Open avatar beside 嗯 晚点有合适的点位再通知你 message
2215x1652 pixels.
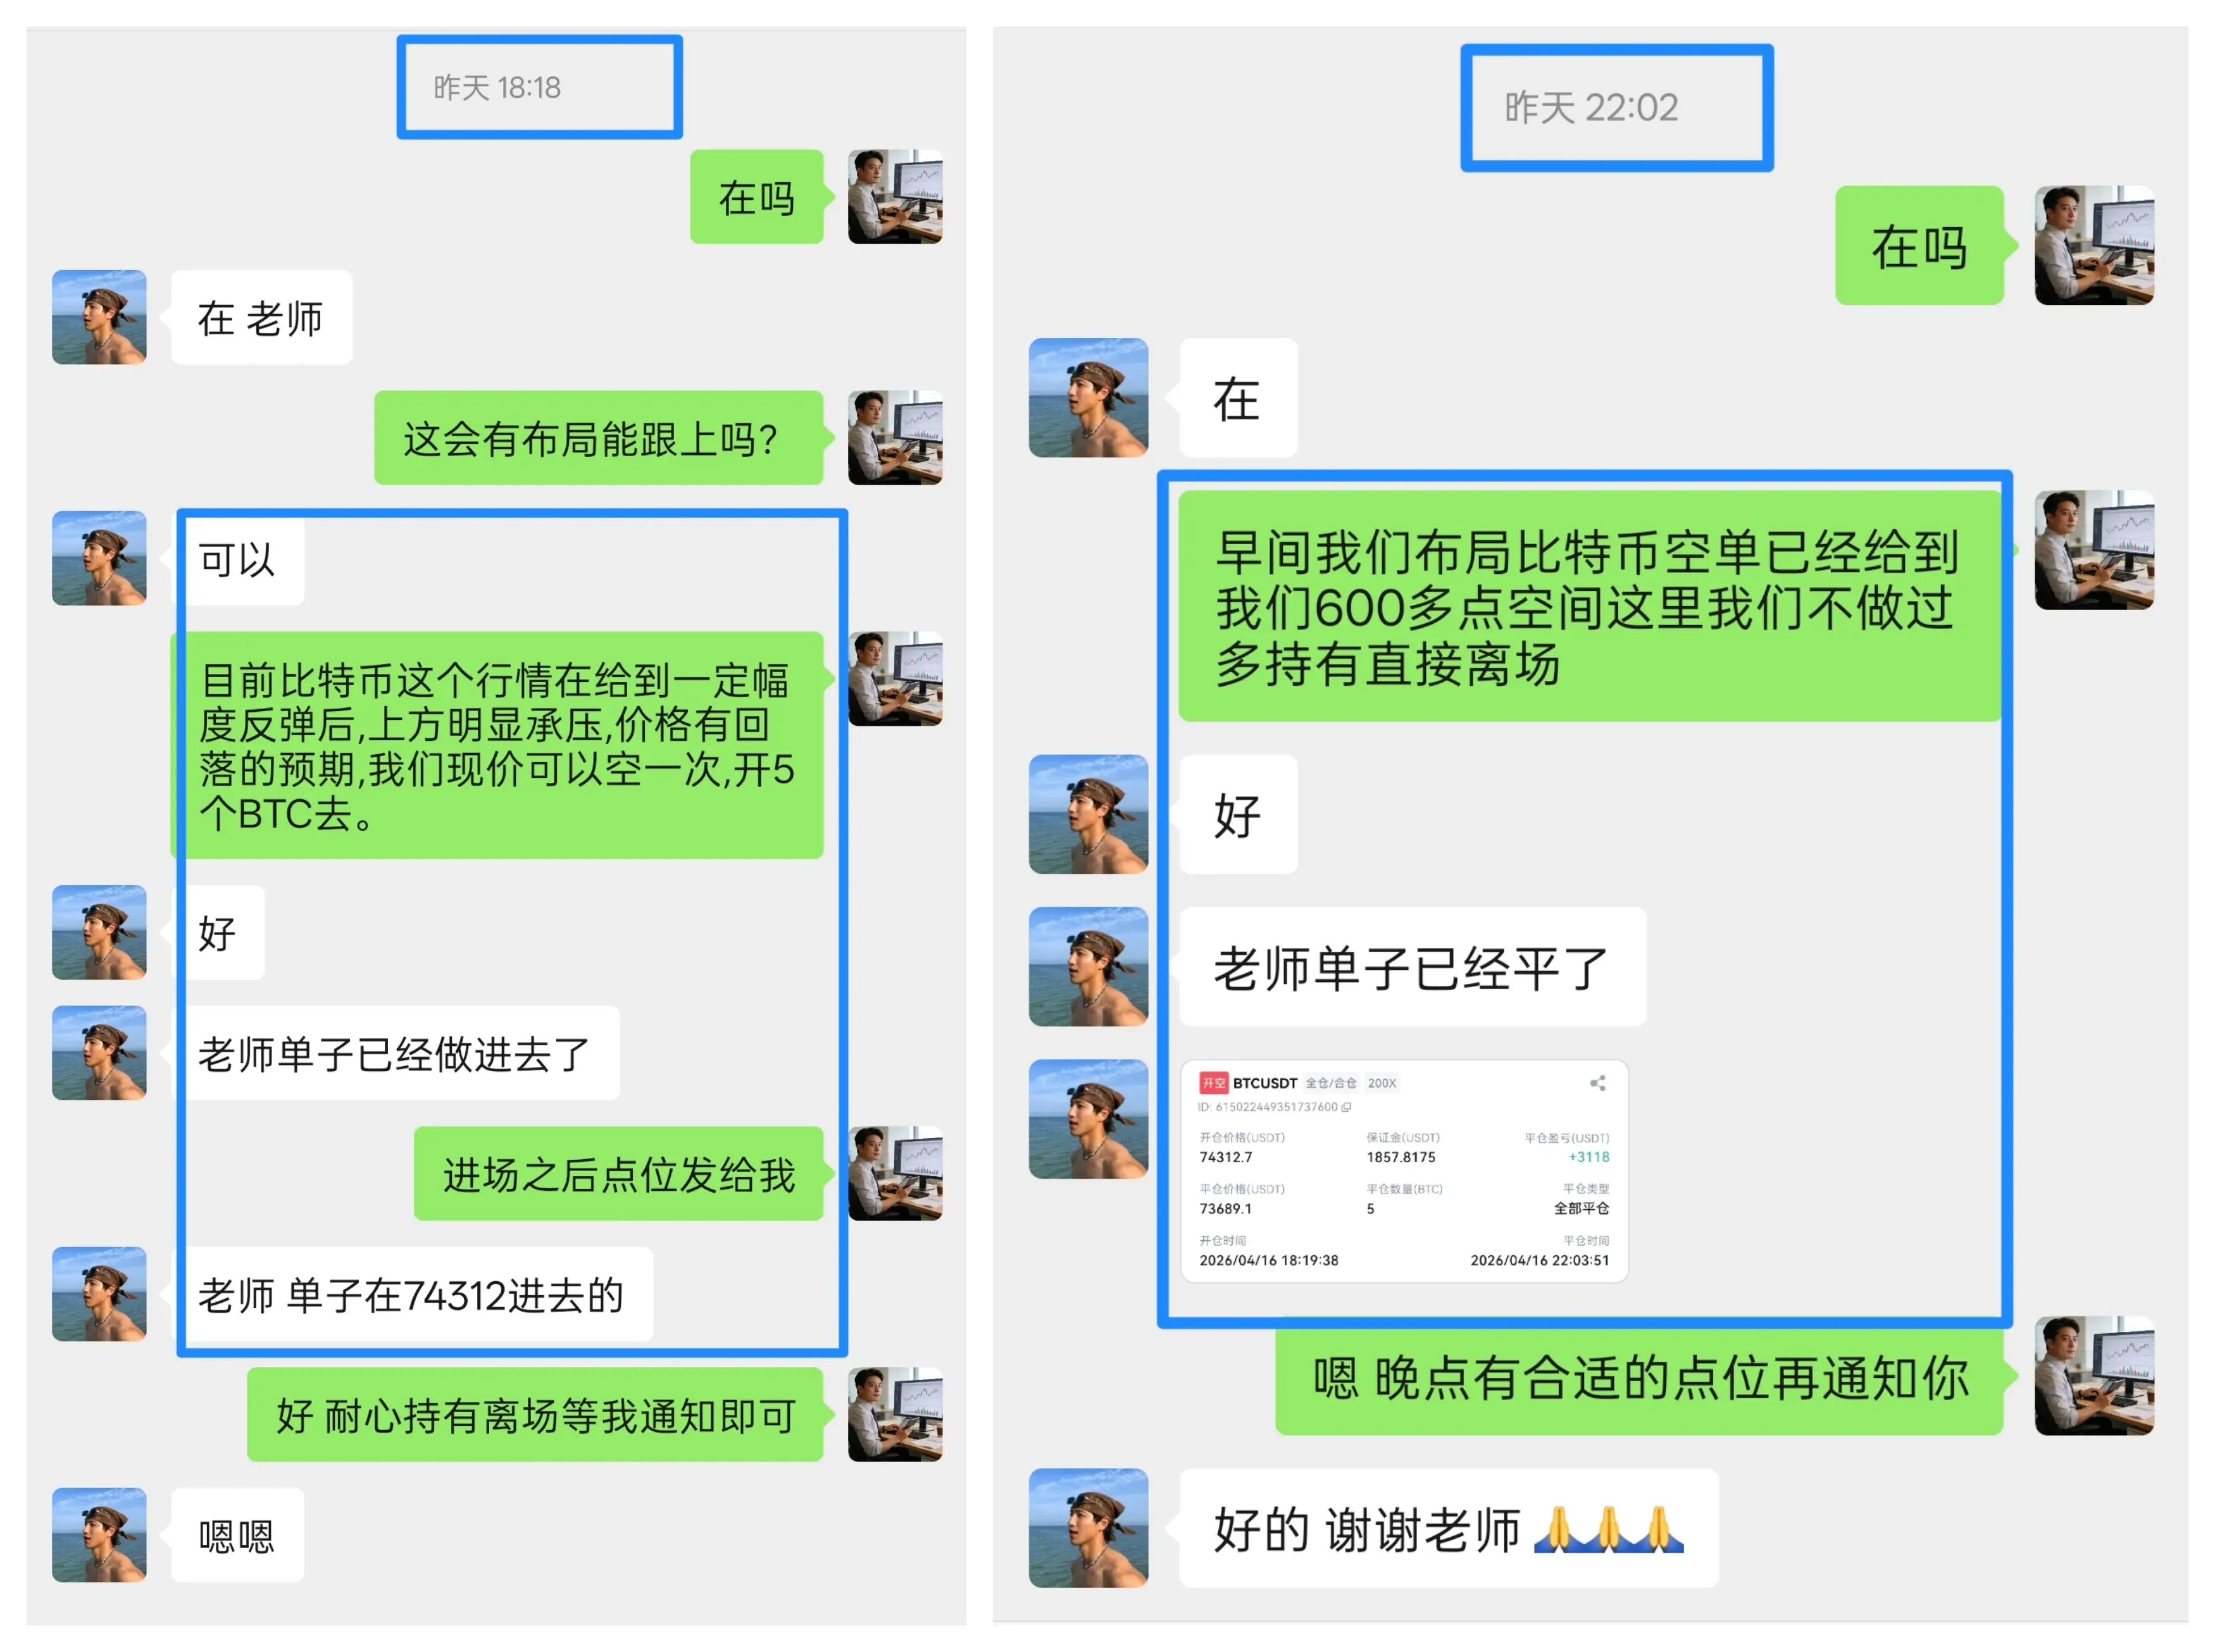click(x=2094, y=1376)
